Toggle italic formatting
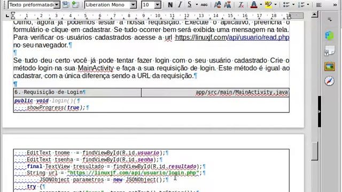The image size is (342, 192). pos(180,5)
